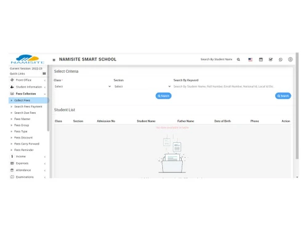Click the Front Office sidebar icon
Screen dimensions: 308x231
pyautogui.click(x=12, y=80)
